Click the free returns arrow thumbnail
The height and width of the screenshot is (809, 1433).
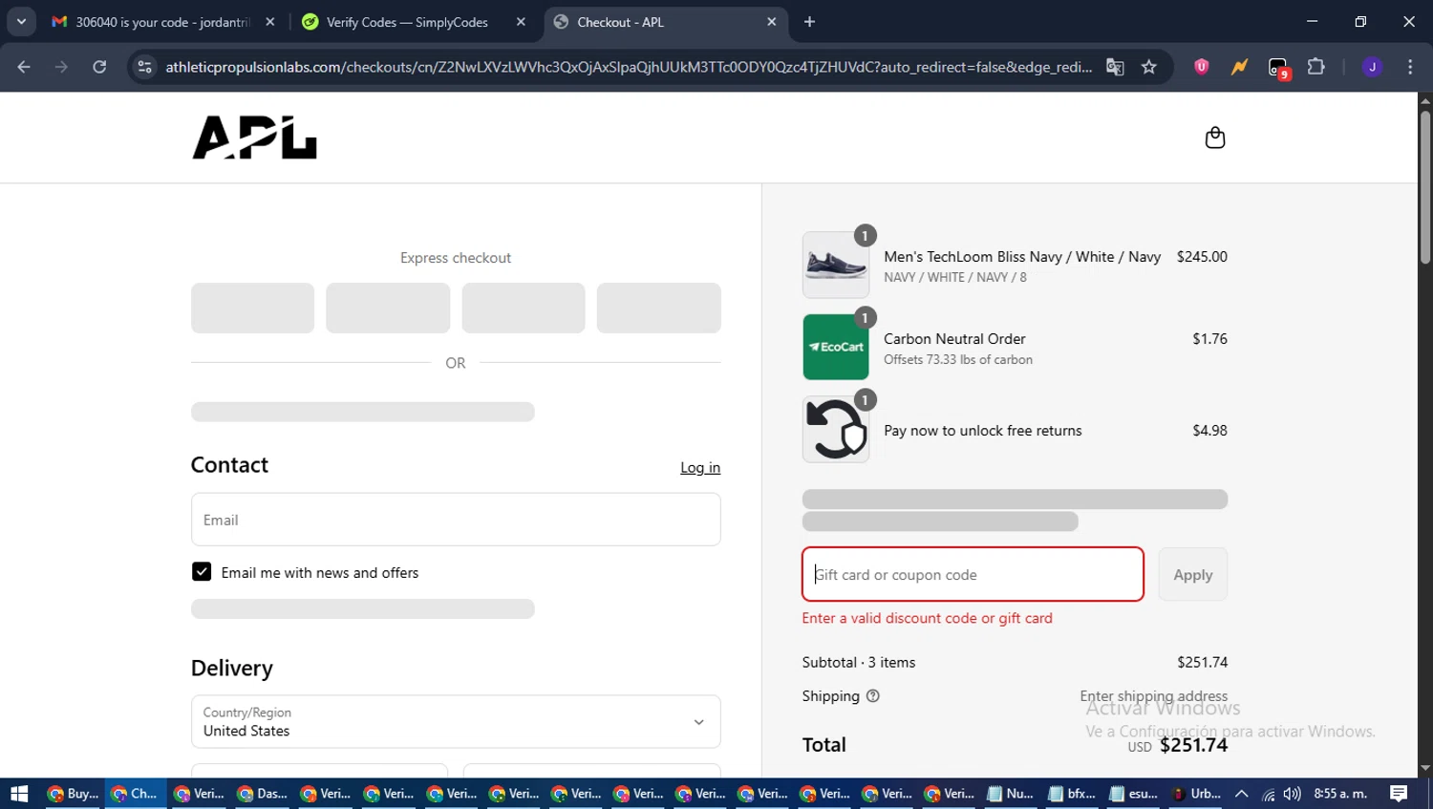(836, 429)
